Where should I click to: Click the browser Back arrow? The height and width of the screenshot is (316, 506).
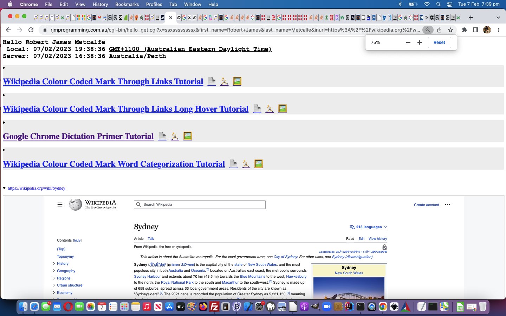(x=8, y=30)
